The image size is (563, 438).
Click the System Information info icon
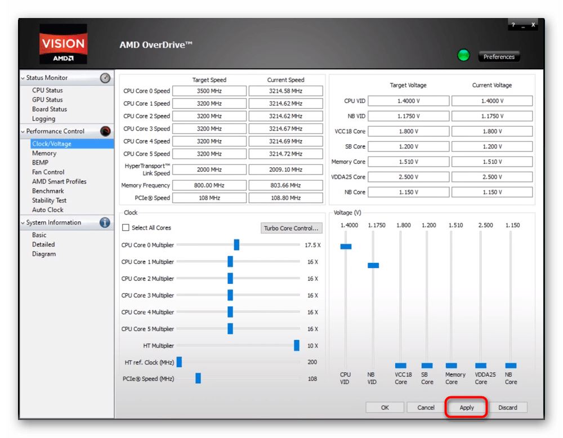click(105, 222)
